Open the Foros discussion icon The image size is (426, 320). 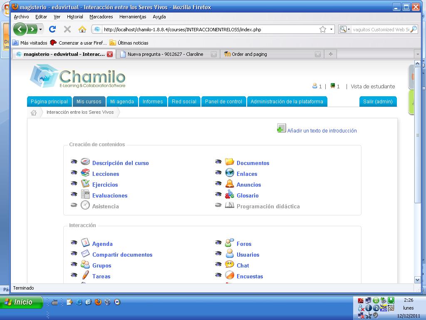click(229, 243)
